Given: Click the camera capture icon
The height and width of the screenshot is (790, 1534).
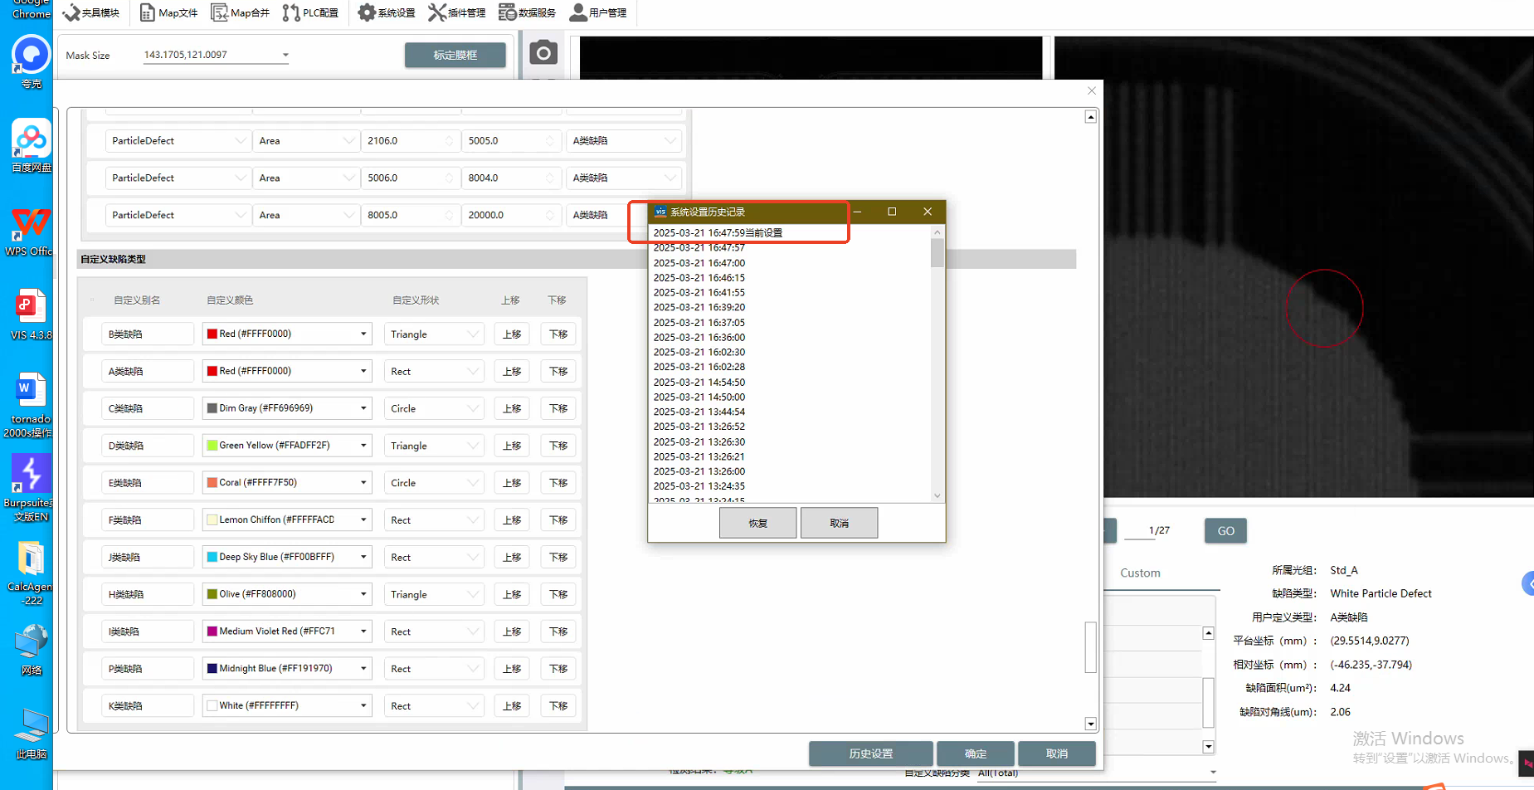Looking at the screenshot, I should (x=543, y=53).
